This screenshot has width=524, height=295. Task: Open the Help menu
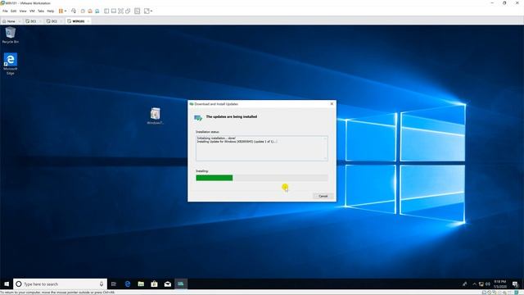pyautogui.click(x=51, y=11)
